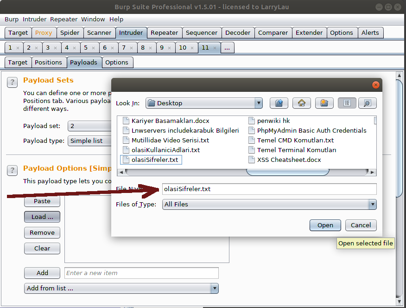Select file icon of olasiSifreler.txt
The height and width of the screenshot is (308, 406).
[126, 160]
